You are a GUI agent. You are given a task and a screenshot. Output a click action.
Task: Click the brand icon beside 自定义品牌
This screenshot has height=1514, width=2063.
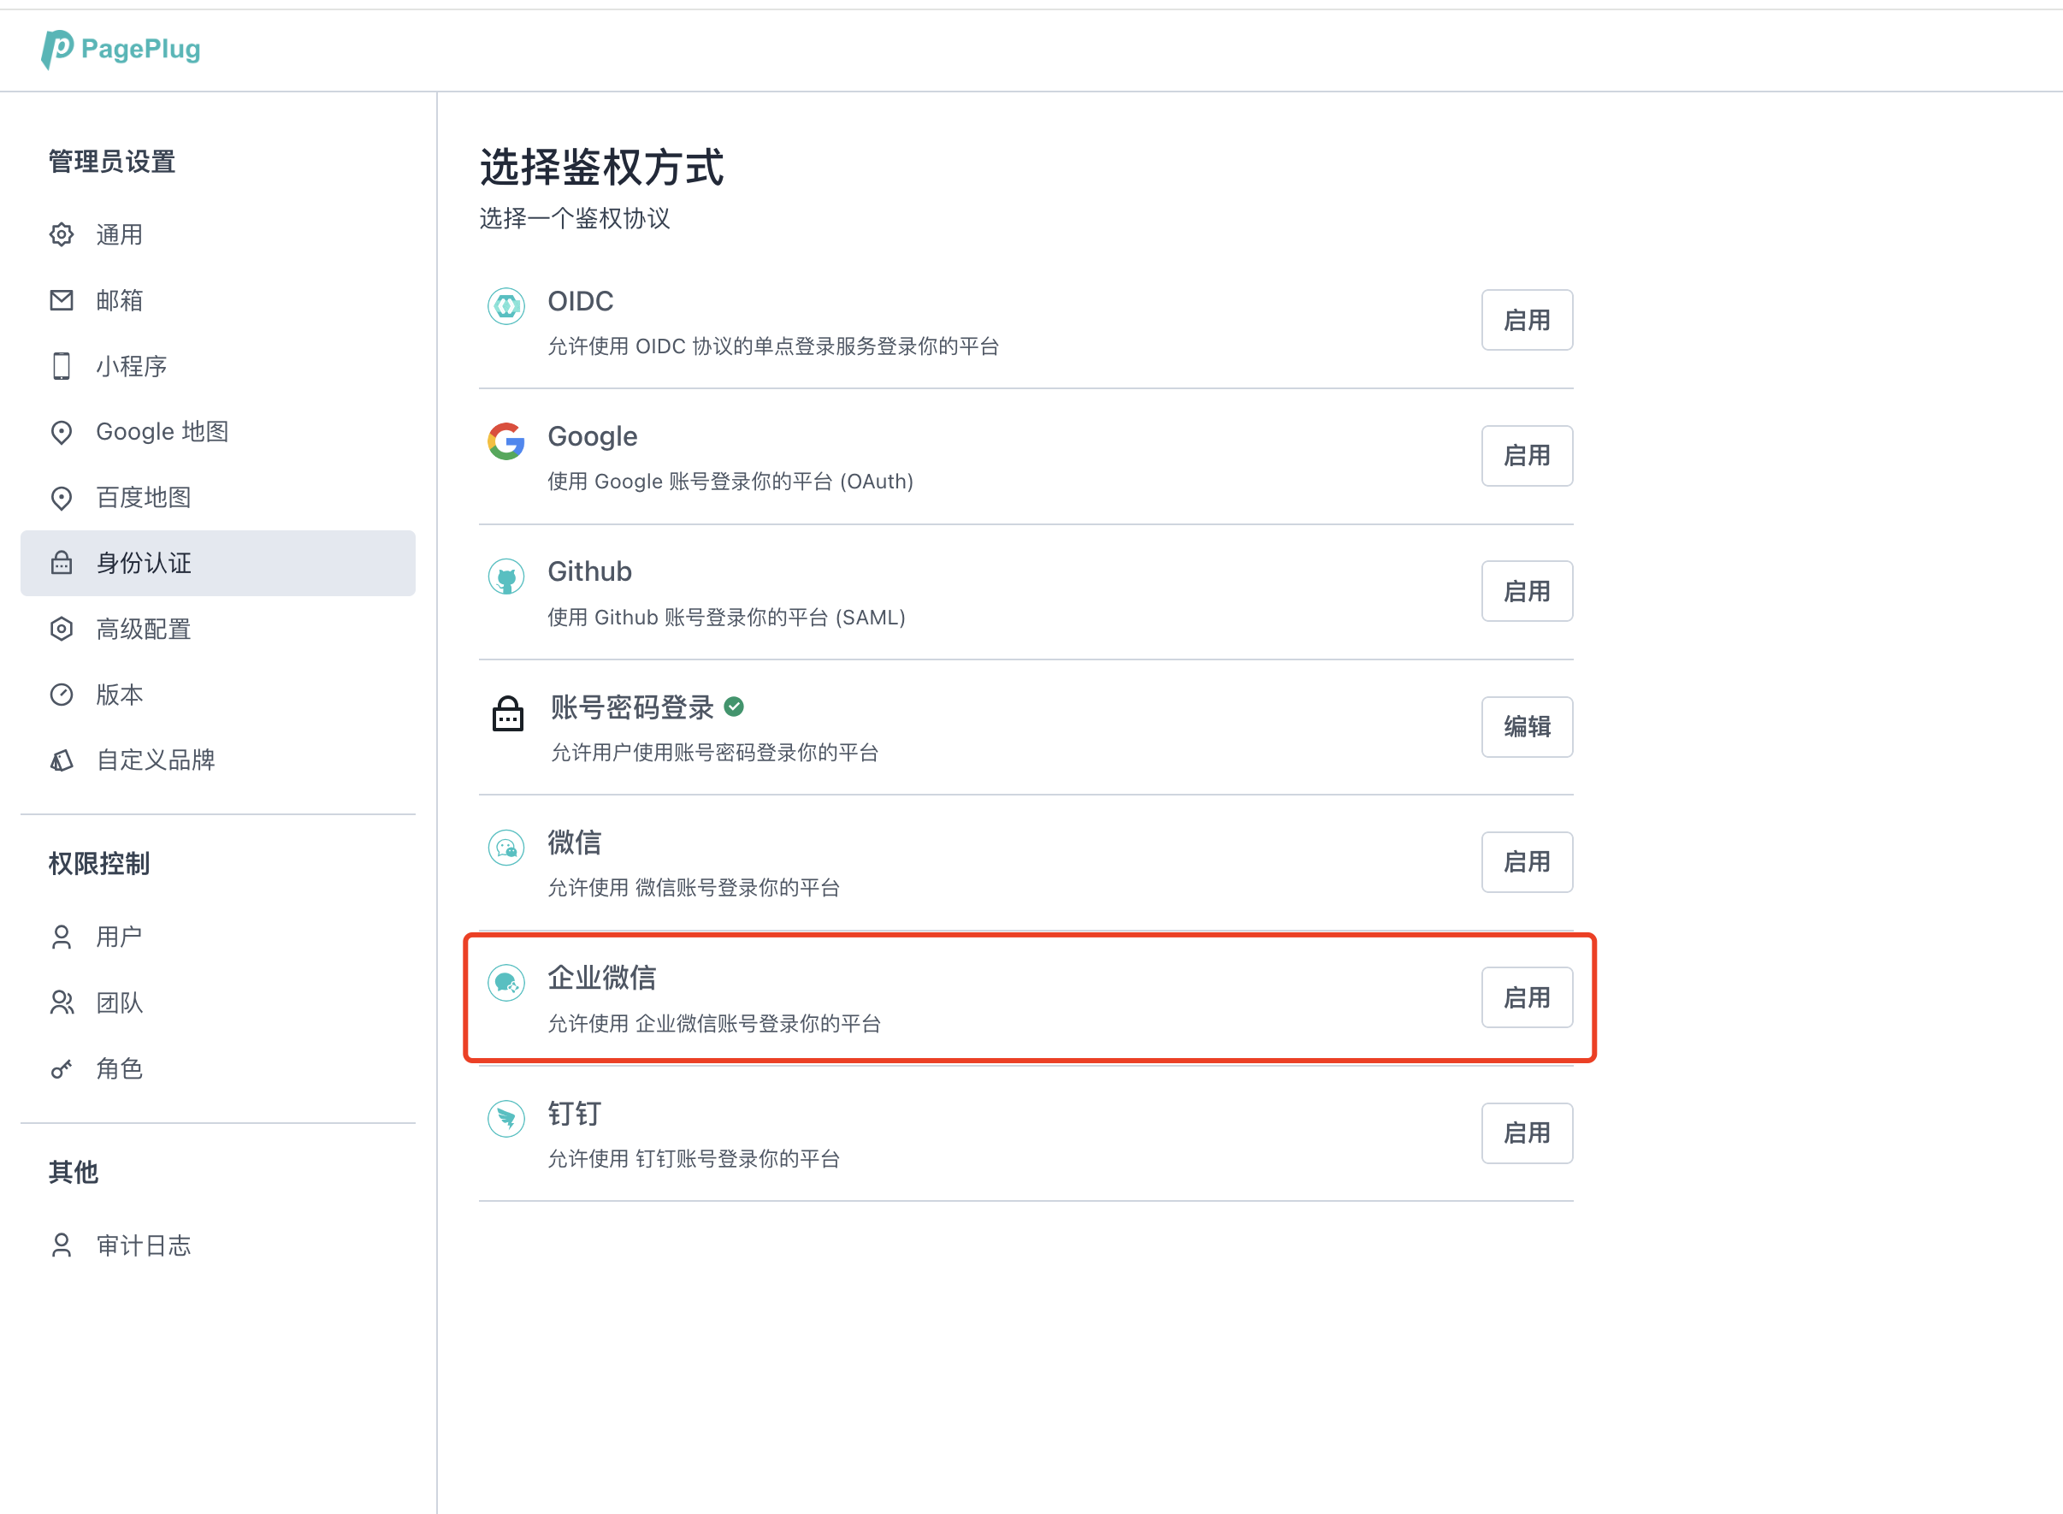[x=62, y=760]
